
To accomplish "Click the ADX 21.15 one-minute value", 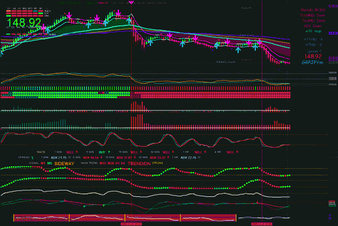I will point(58,157).
